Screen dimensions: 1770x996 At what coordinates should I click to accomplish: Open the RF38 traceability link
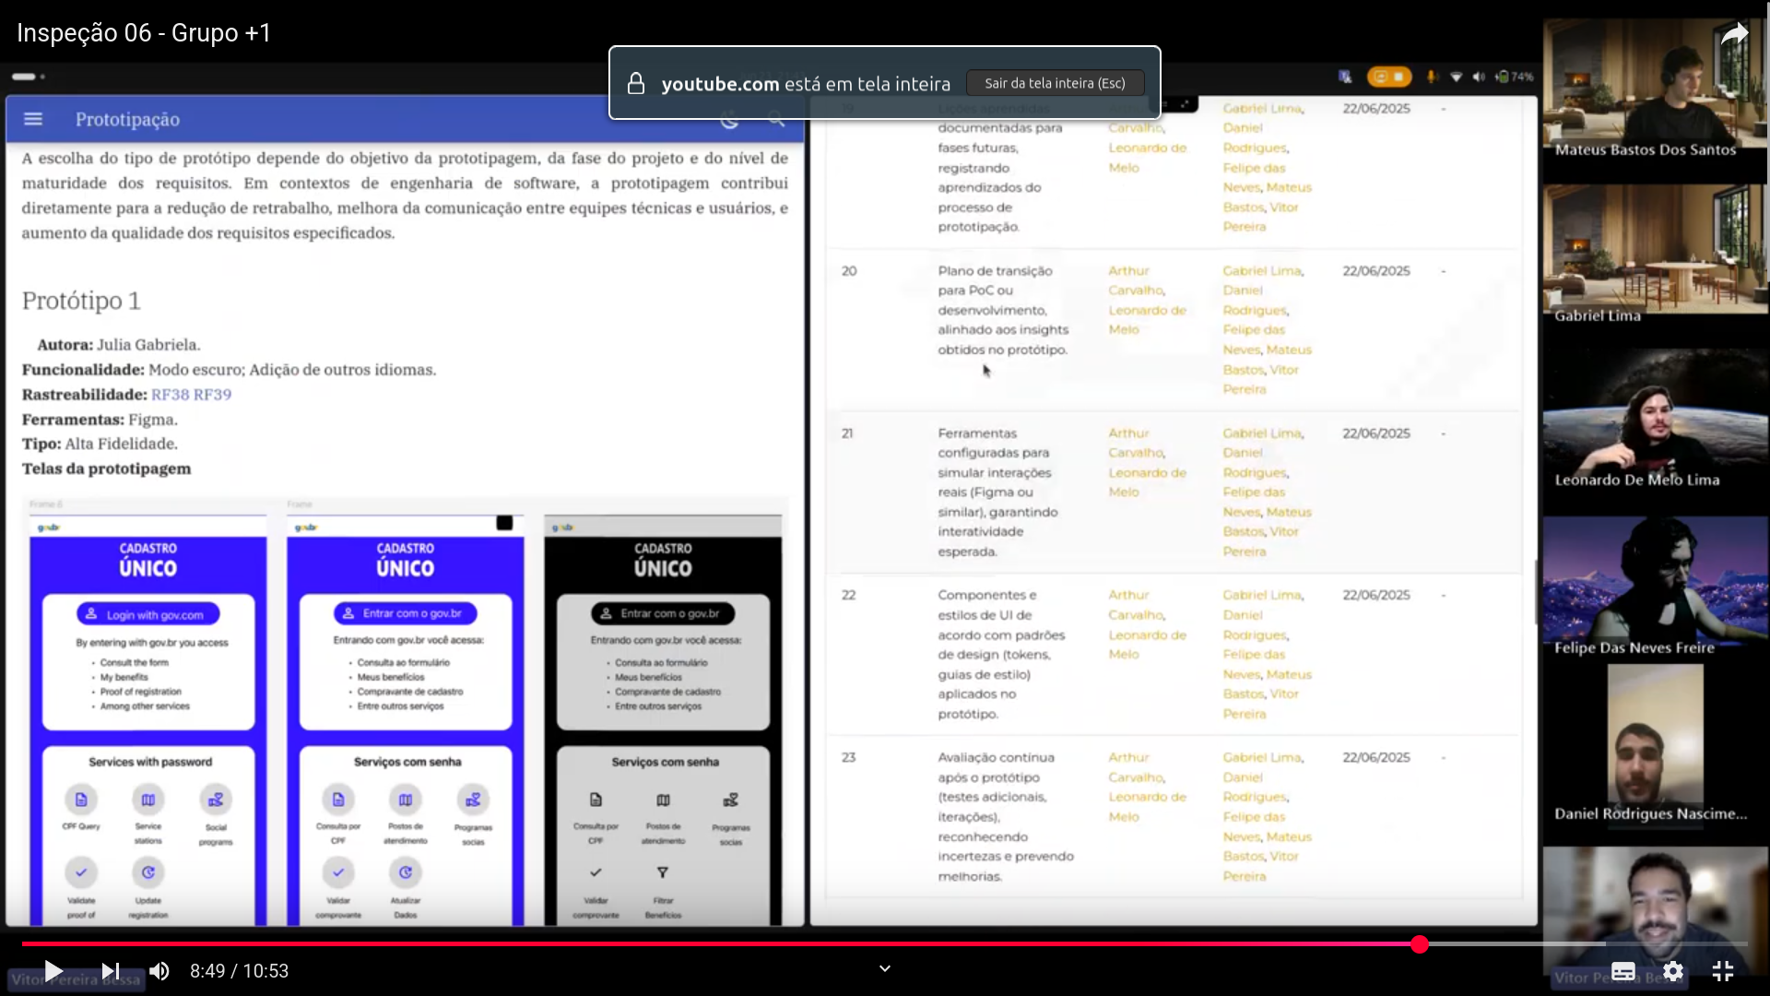[170, 395]
